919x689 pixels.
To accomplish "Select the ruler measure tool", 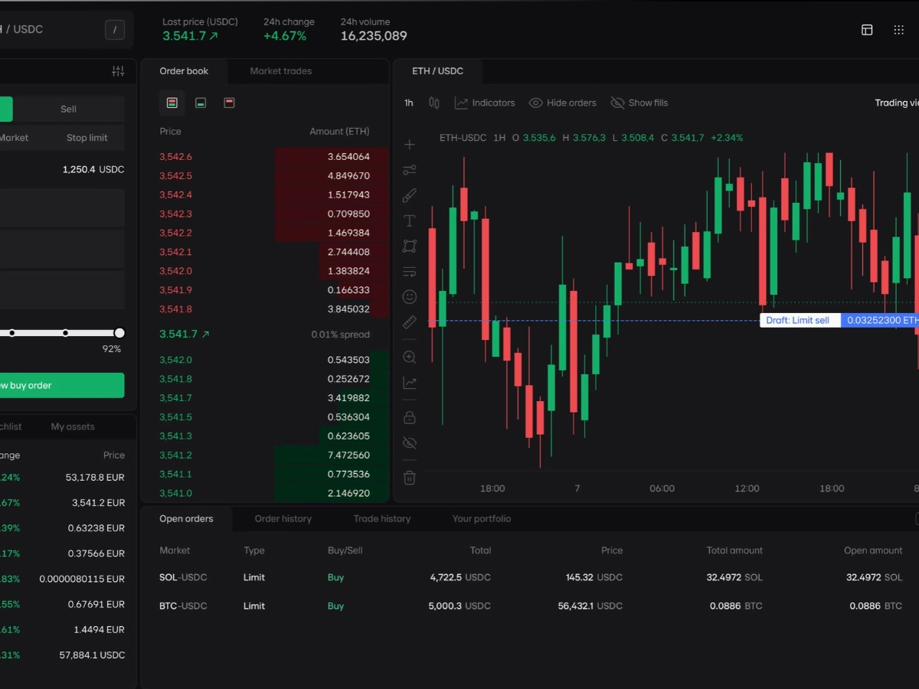I will click(410, 322).
